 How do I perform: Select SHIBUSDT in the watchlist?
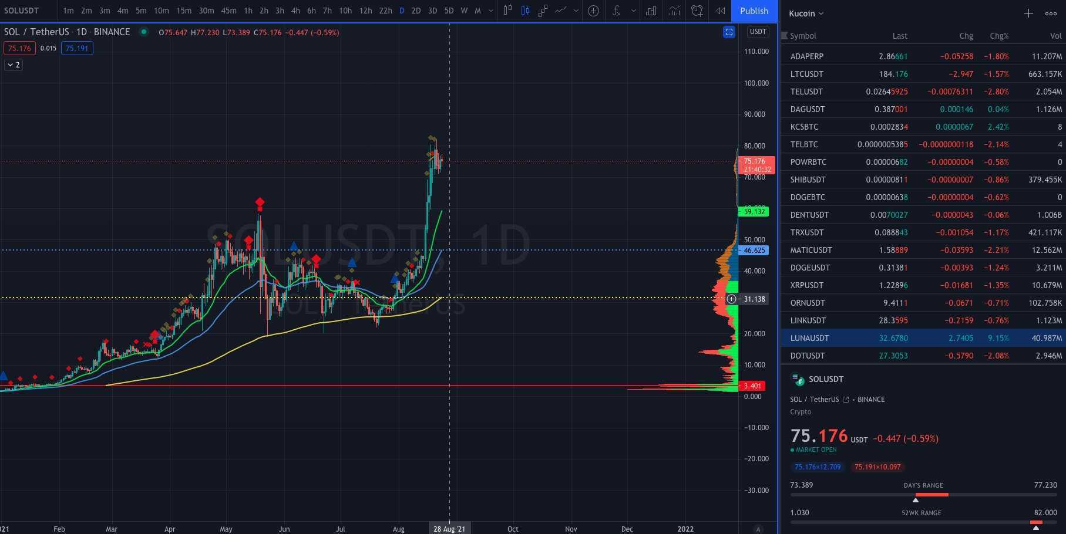[x=923, y=180]
